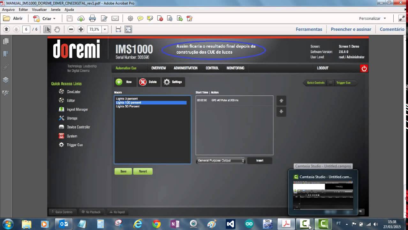408x230 pixels.
Task: Open the MONITORING menu tab
Action: (235, 68)
